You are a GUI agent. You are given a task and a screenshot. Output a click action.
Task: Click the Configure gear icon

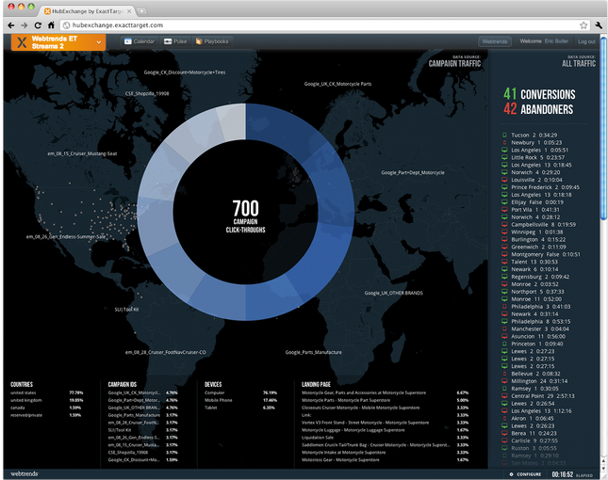point(509,474)
